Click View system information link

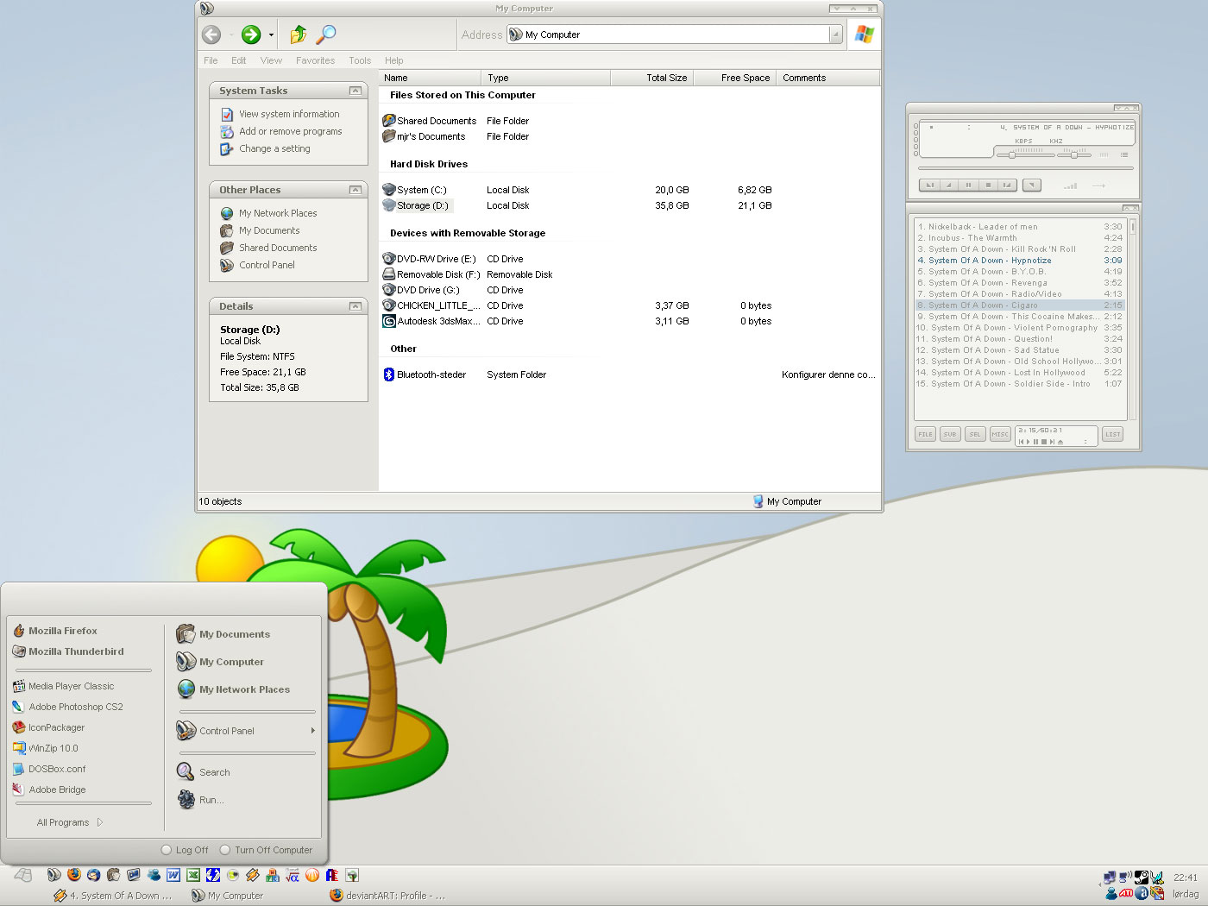pyautogui.click(x=289, y=114)
